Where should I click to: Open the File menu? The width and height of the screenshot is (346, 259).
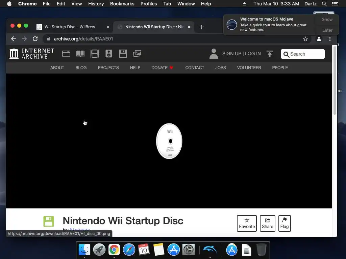click(47, 4)
